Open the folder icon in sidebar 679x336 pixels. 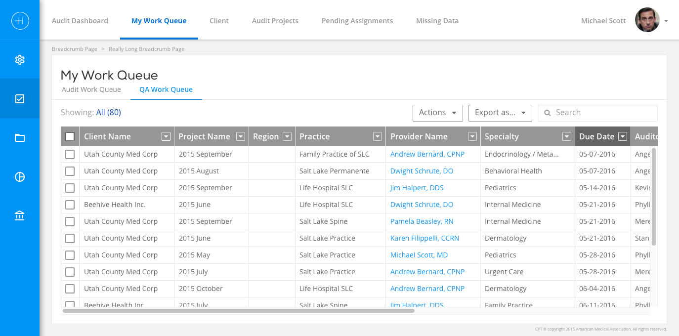click(20, 138)
